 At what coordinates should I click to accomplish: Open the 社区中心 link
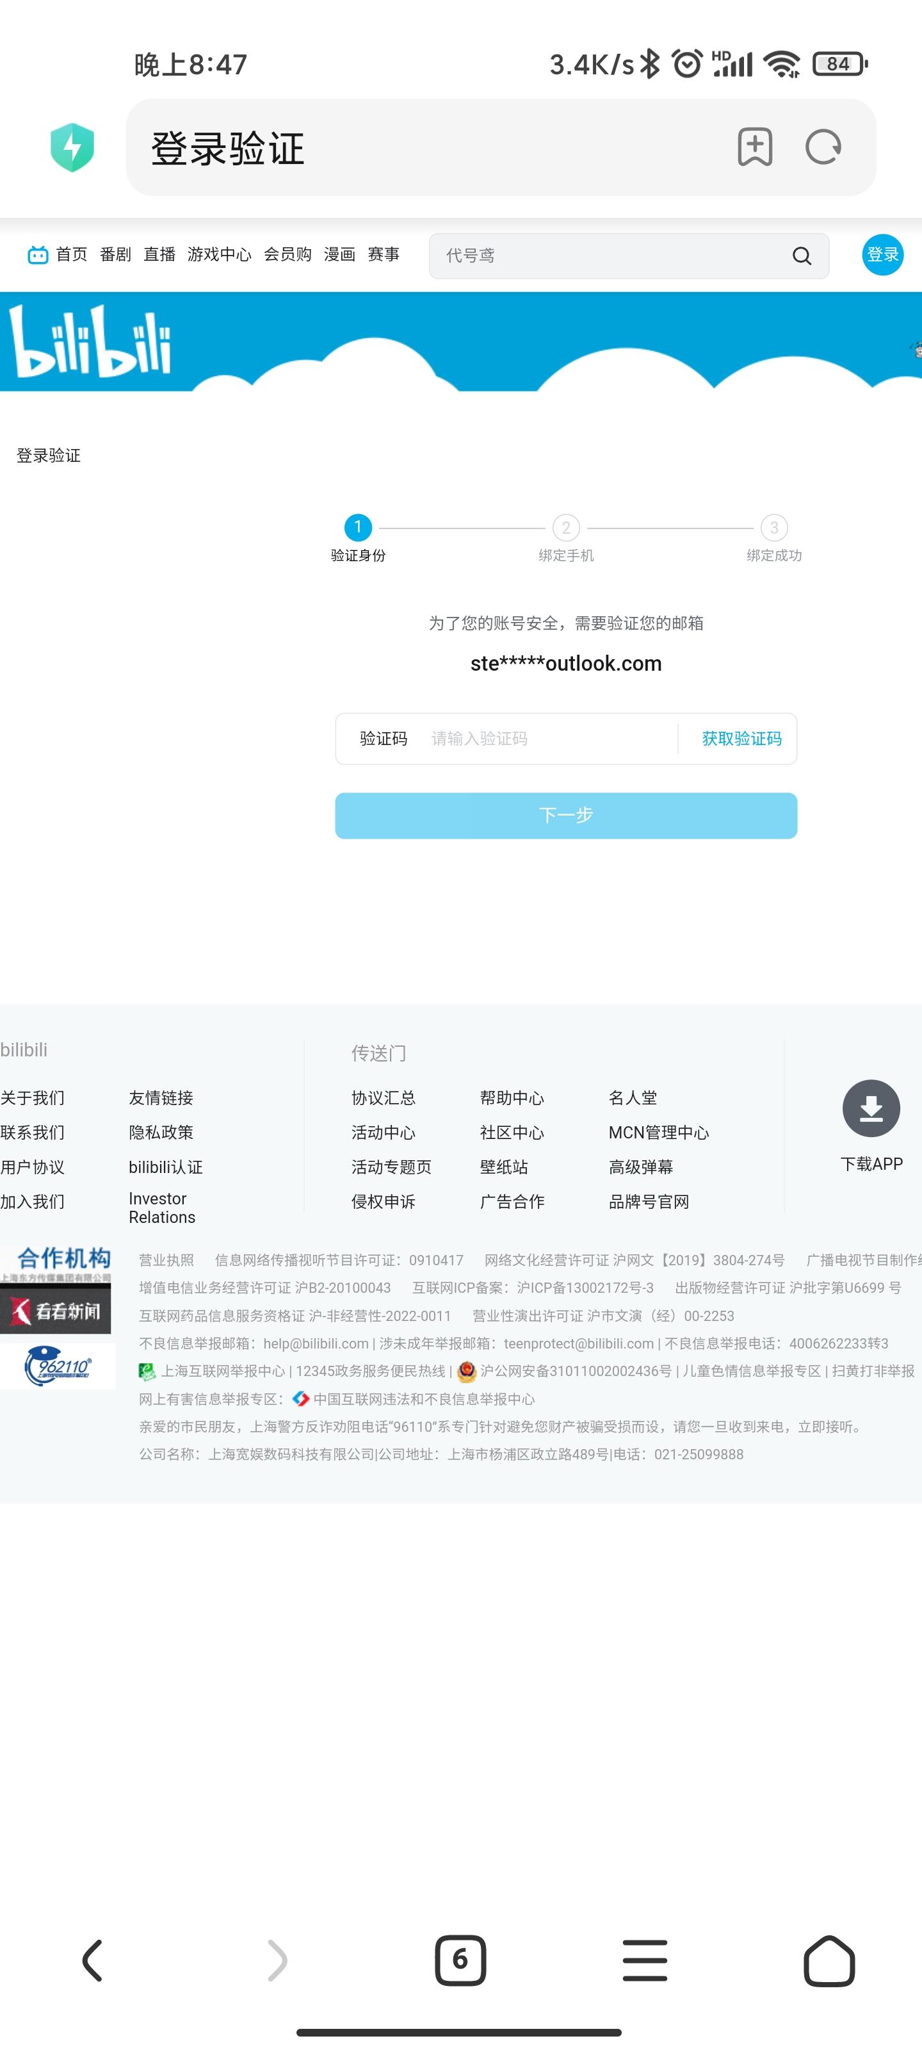512,1133
